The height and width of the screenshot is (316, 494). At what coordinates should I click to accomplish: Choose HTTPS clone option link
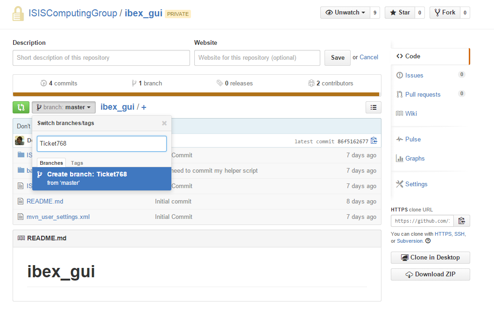pyautogui.click(x=443, y=234)
